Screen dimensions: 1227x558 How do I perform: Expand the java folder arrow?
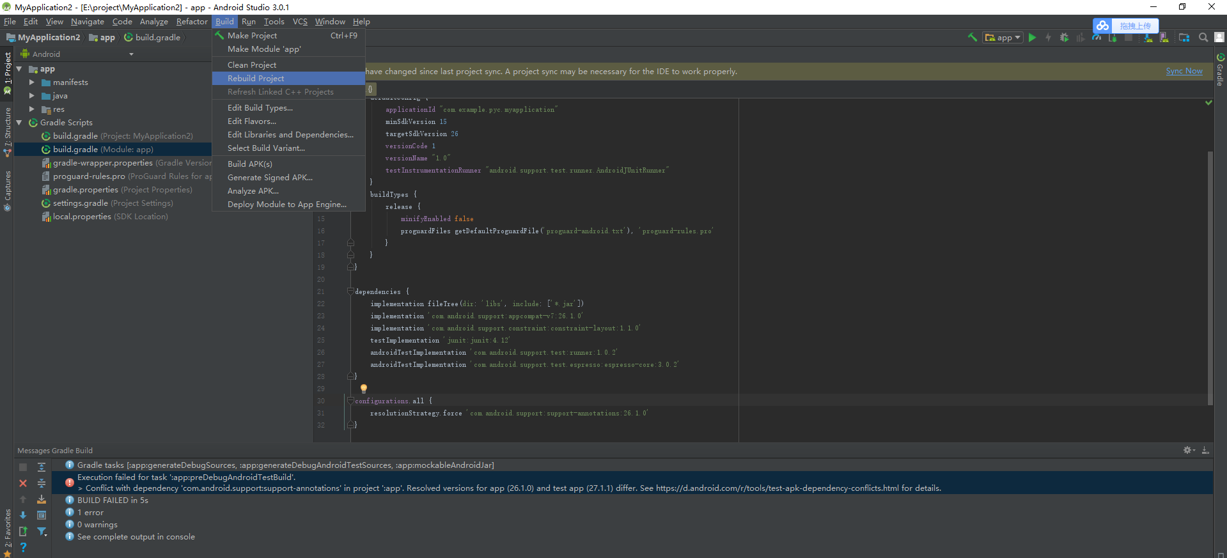click(32, 96)
